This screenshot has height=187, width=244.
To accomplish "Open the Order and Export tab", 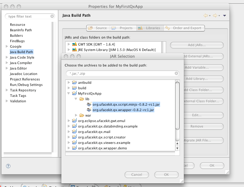I will pos(184,28).
